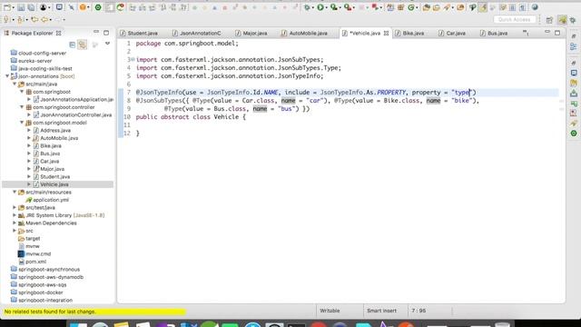Minimize the Package Explorer view
581x327 pixels.
click(x=96, y=33)
